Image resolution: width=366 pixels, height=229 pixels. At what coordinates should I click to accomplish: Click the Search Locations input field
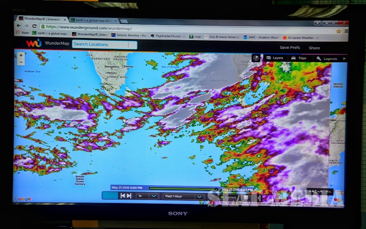[104, 44]
